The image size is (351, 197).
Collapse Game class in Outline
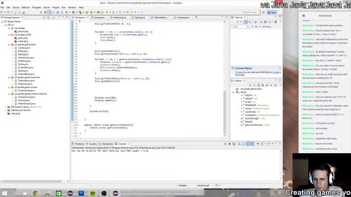pos(234,92)
